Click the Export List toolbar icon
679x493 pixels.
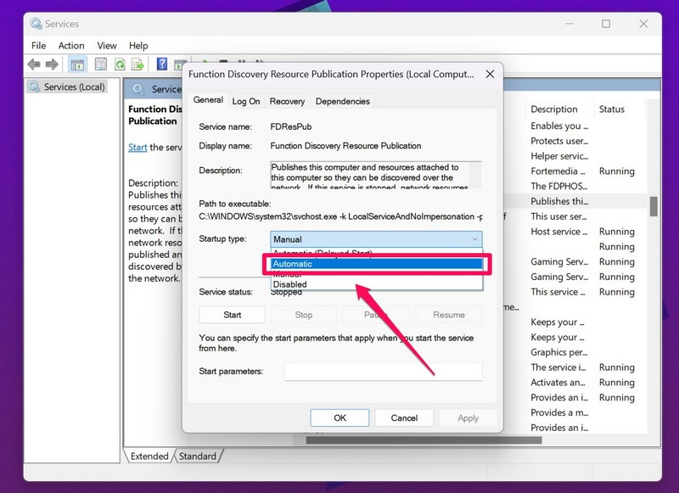click(x=137, y=64)
